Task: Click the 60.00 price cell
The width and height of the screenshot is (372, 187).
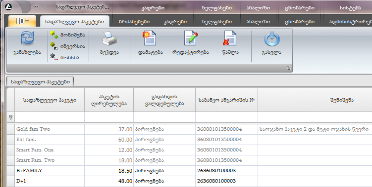Action: click(109, 140)
